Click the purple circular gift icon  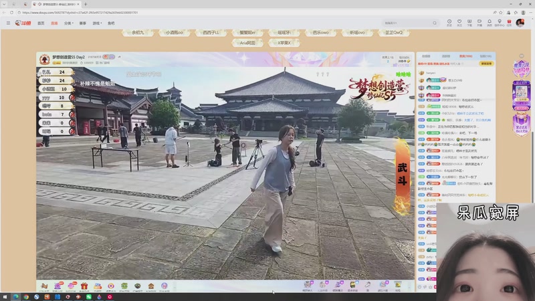[x=165, y=286]
